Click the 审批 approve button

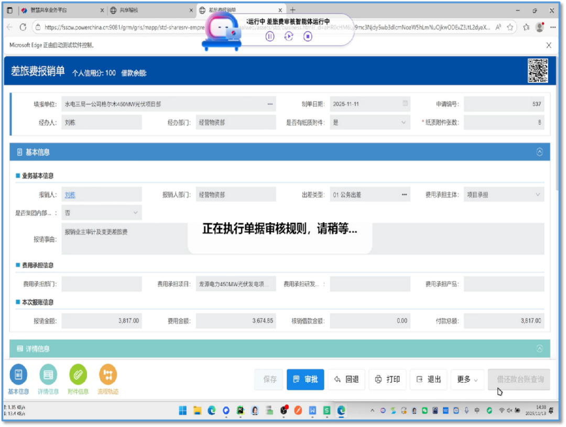pos(306,379)
